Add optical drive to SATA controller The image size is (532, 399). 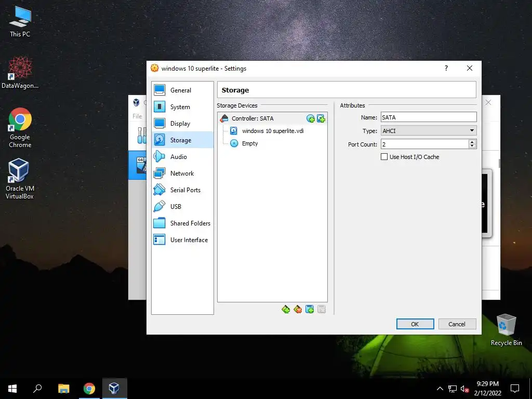click(x=311, y=118)
